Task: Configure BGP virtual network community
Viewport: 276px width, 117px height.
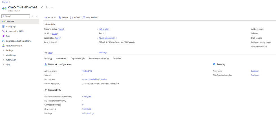Action: 87,97
